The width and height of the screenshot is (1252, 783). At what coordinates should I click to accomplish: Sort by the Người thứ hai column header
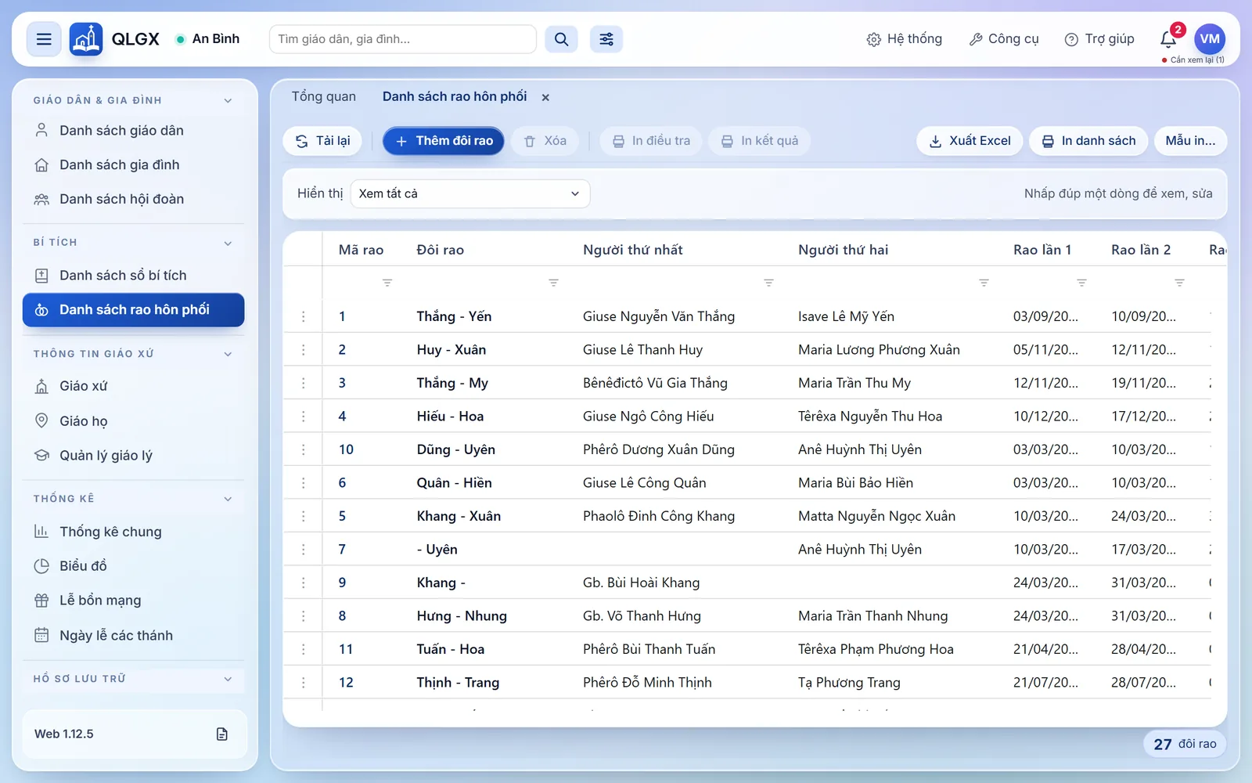click(x=843, y=250)
